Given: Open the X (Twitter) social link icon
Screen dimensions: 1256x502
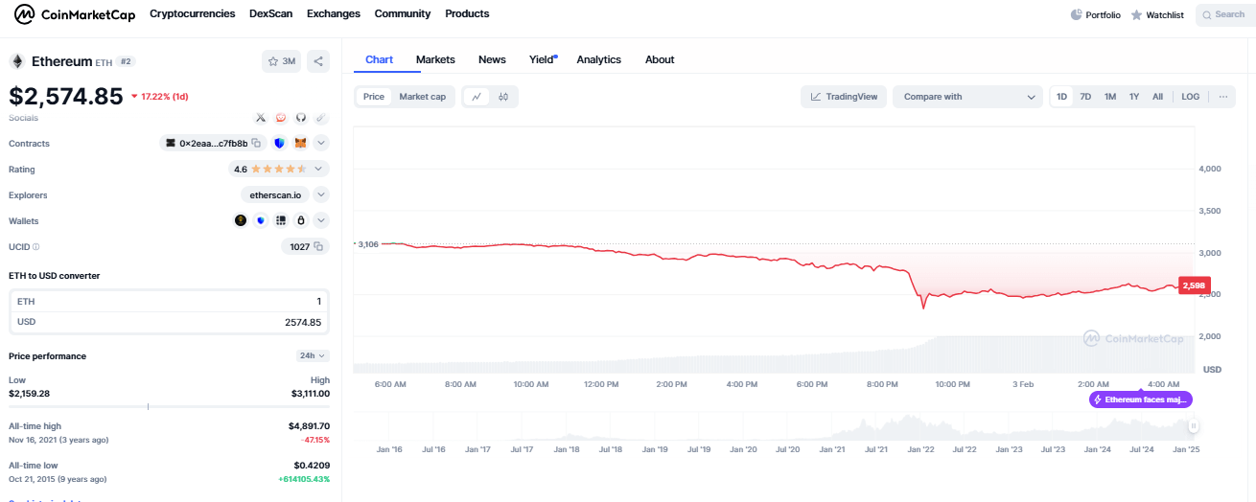Looking at the screenshot, I should [261, 118].
